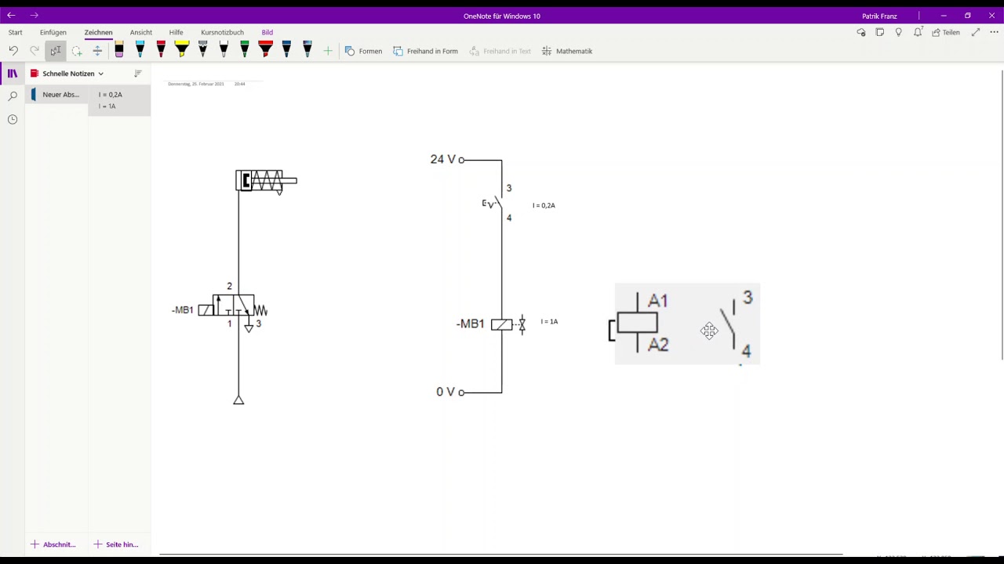Open the Formen shapes tool

tap(363, 51)
